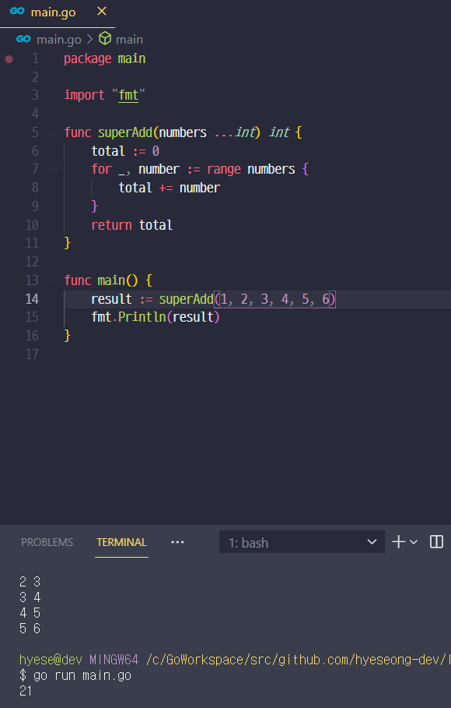451x708 pixels.
Task: Open the new terminal launch profile chevron
Action: (x=414, y=542)
